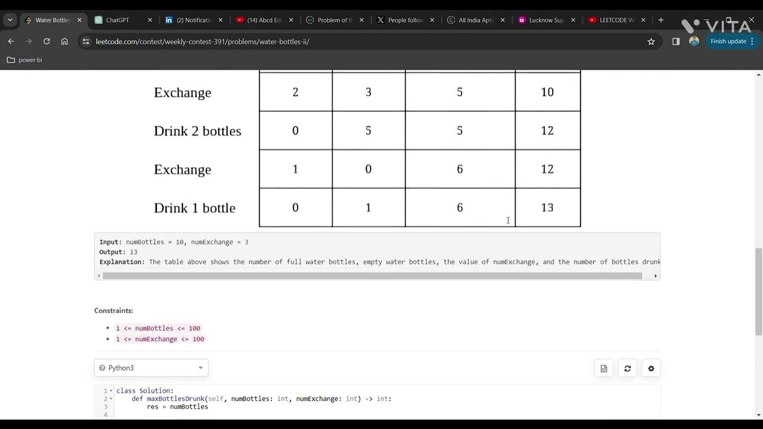Click the 'Drink 2 bottles' row label

click(x=197, y=131)
